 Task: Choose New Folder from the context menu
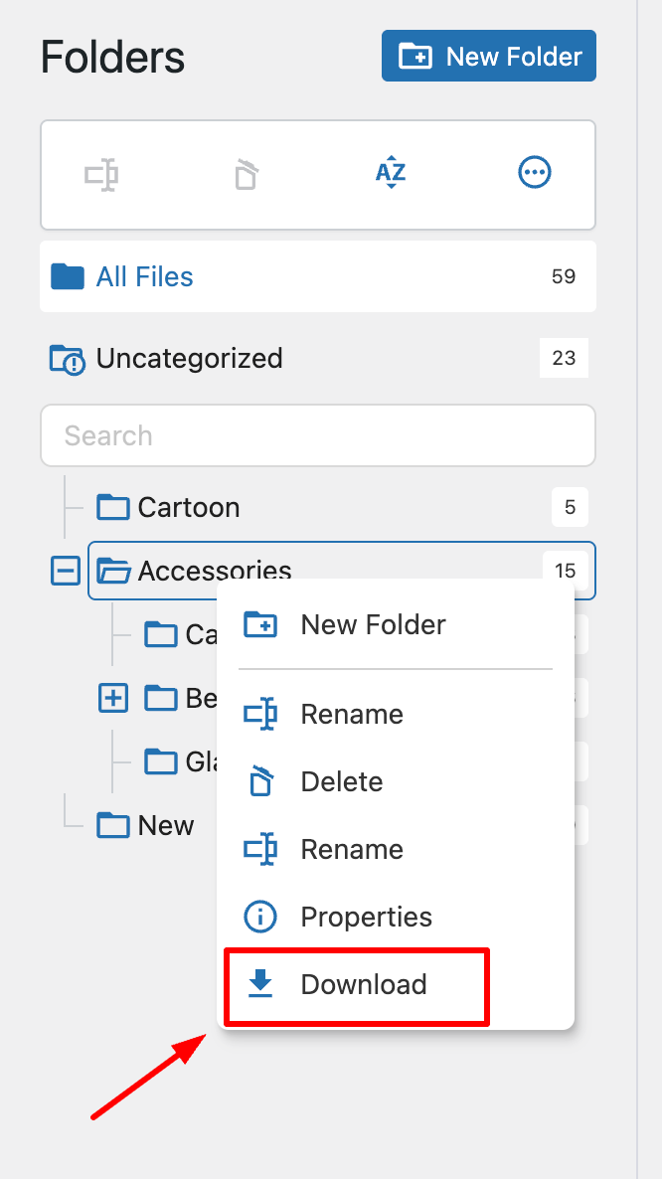point(372,624)
